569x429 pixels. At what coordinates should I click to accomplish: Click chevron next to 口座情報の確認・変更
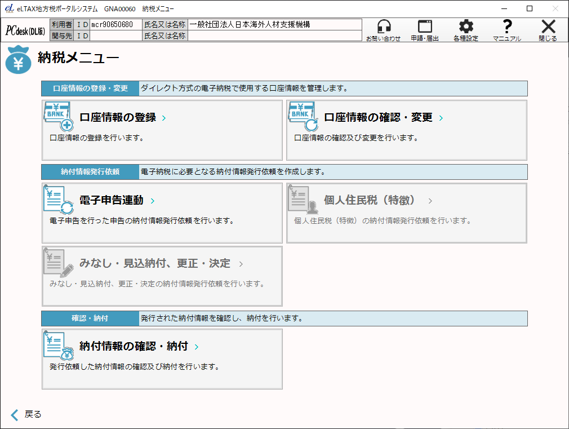pyautogui.click(x=441, y=118)
